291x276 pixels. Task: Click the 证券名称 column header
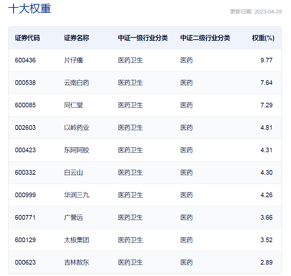[x=77, y=38]
